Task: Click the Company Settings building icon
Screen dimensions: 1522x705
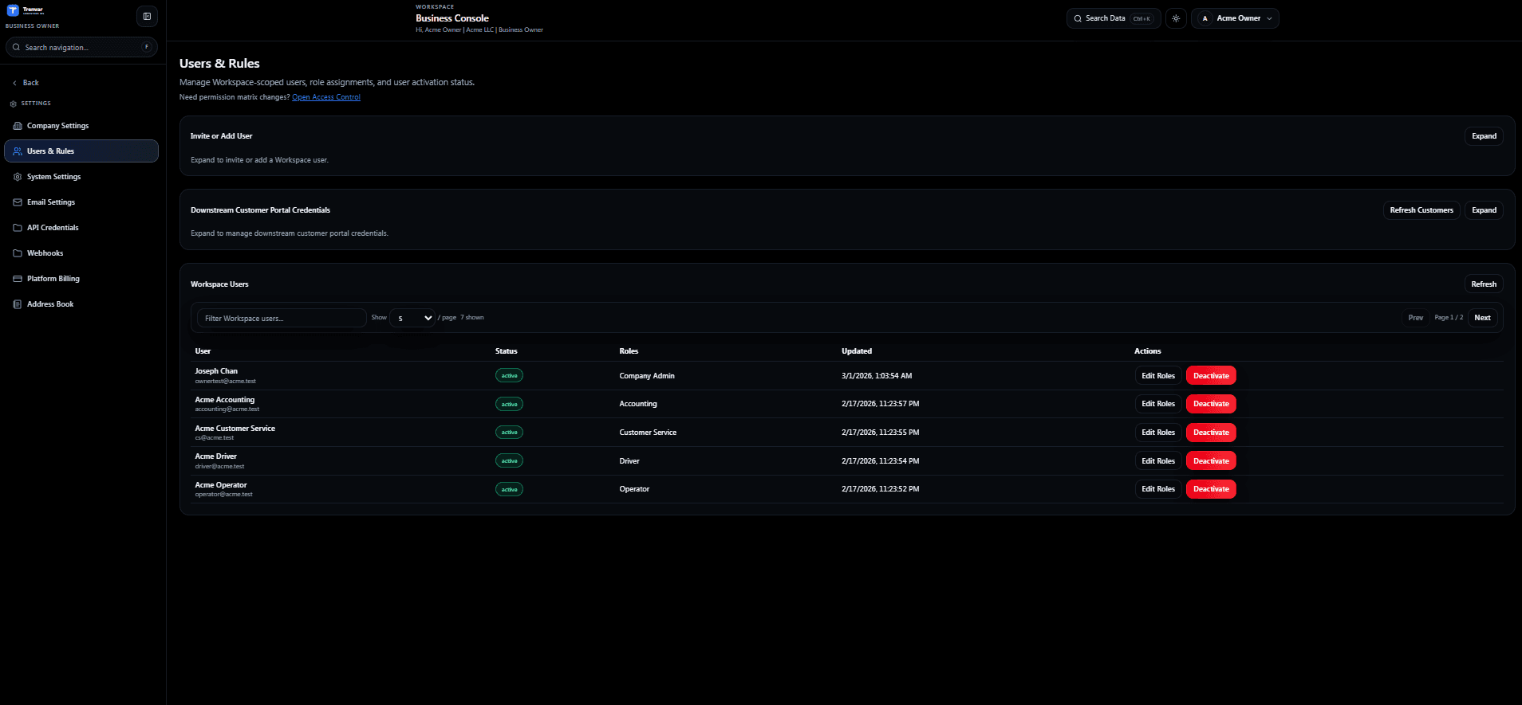Action: [x=18, y=126]
